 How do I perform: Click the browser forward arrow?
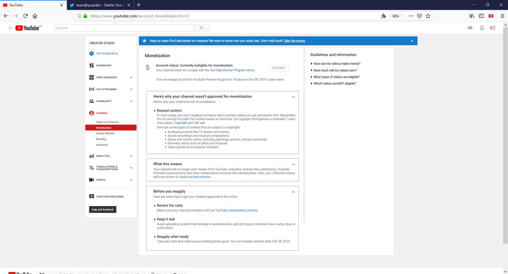click(16, 16)
